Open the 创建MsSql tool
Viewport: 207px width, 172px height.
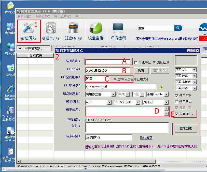73,31
